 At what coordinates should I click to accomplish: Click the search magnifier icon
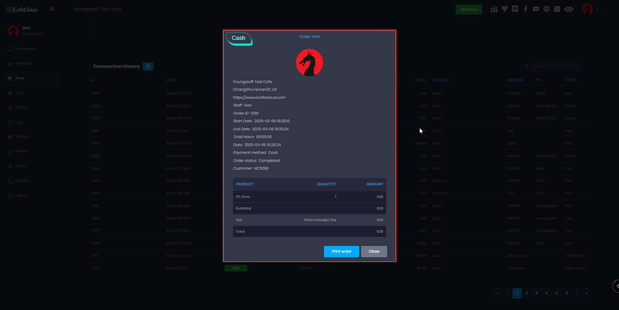527,66
